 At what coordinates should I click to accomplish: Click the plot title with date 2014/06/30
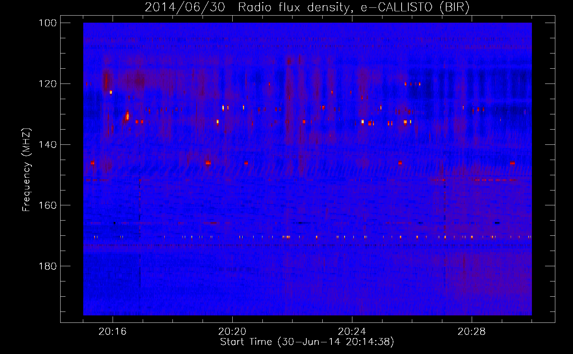(307, 7)
